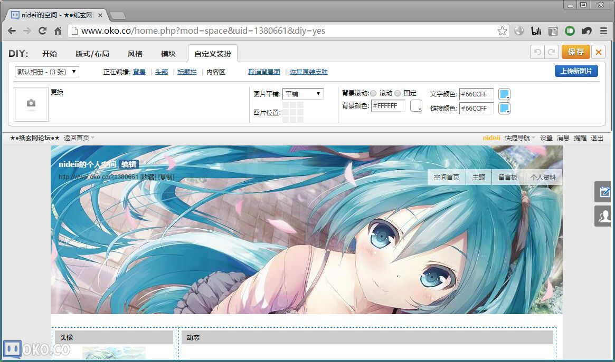Open the 链接颜色 color picker swatch
The image size is (615, 362).
coord(504,109)
